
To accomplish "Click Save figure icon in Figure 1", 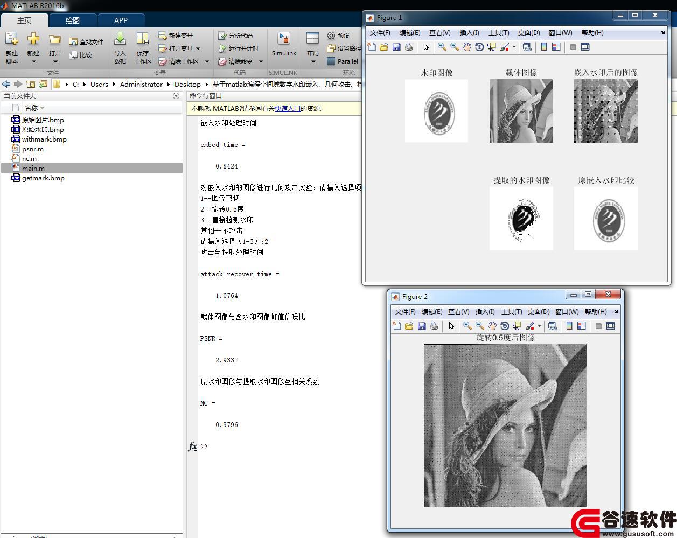I will 396,47.
